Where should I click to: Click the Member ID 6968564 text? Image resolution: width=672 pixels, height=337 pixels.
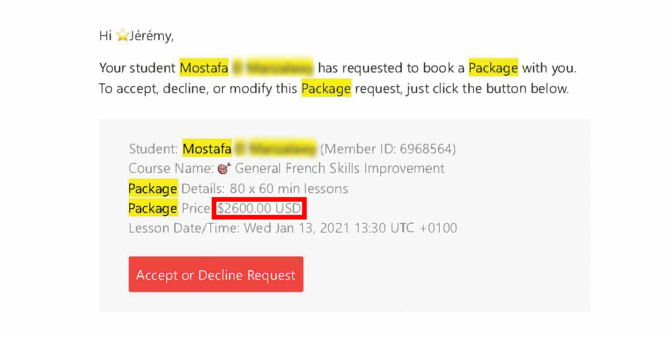pos(388,149)
